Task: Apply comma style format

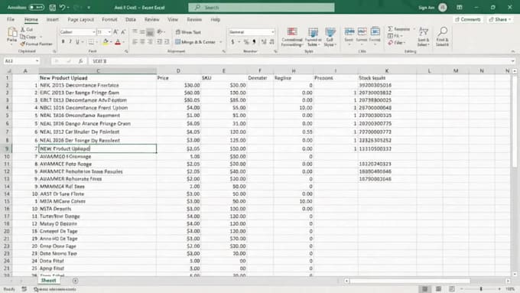Action: [254, 42]
